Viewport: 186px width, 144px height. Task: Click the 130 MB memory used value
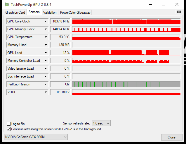click(x=60, y=45)
